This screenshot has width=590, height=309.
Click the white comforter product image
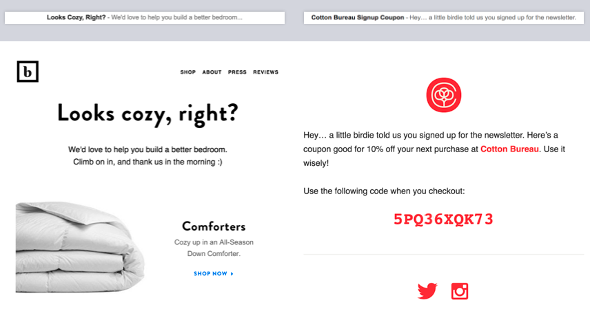tap(80, 247)
